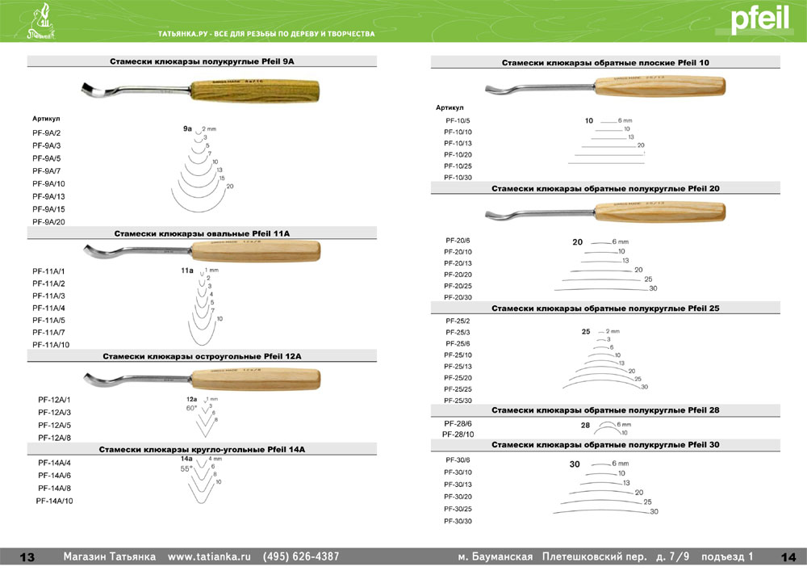Click the 14a 55° profile diagram
The width and height of the screenshot is (807, 571).
coord(202,480)
